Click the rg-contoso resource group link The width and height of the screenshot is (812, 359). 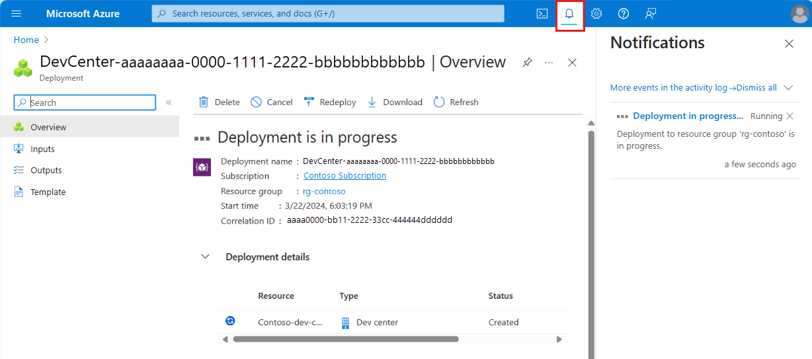324,191
